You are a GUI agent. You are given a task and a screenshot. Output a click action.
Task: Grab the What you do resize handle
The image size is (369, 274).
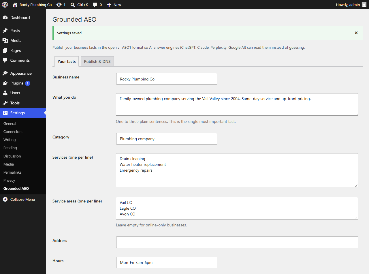pos(356,114)
